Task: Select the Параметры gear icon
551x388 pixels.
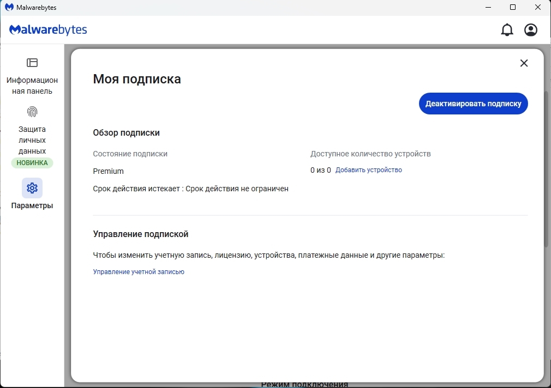Action: click(x=32, y=188)
